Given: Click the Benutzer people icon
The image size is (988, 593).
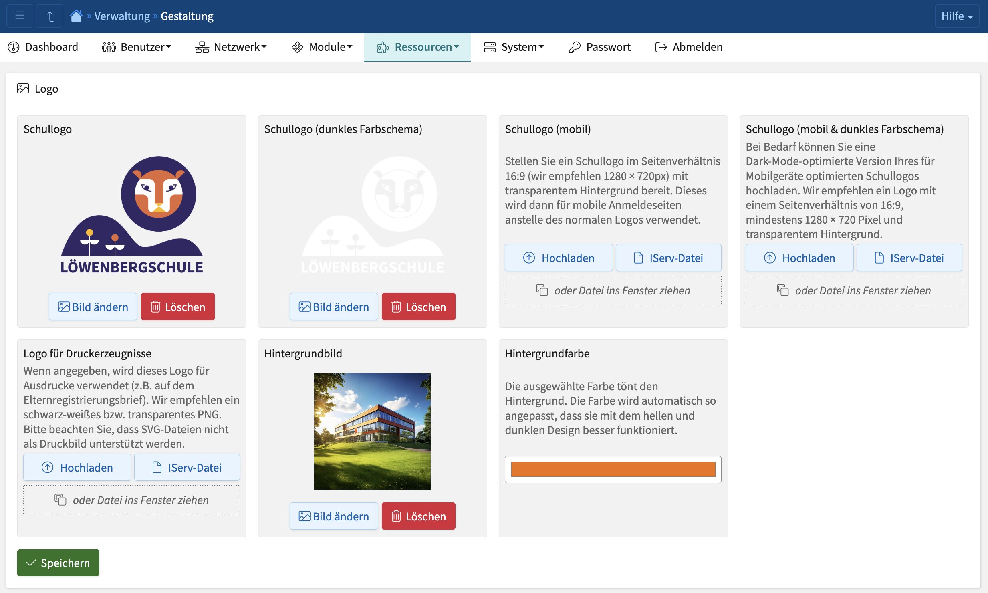Looking at the screenshot, I should (x=109, y=47).
